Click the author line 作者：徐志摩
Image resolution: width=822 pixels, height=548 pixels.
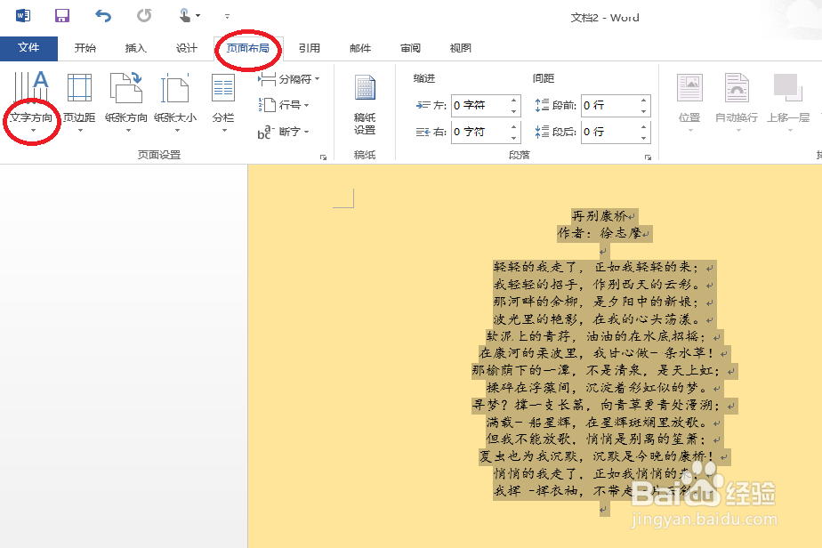coord(600,233)
